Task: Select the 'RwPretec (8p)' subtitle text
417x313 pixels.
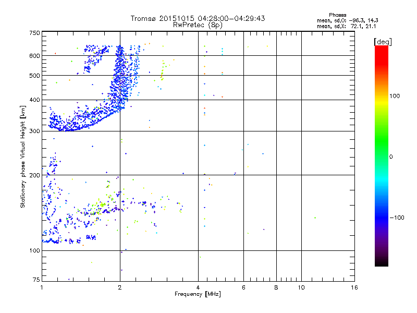Action: [x=198, y=25]
